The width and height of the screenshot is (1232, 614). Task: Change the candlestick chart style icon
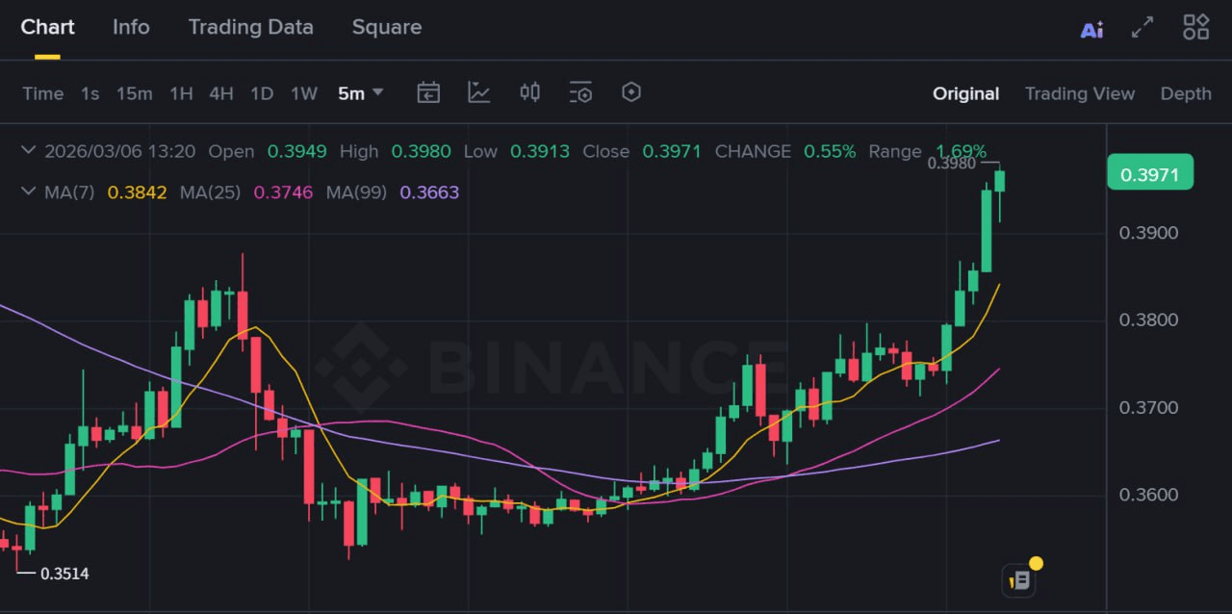[x=529, y=92]
